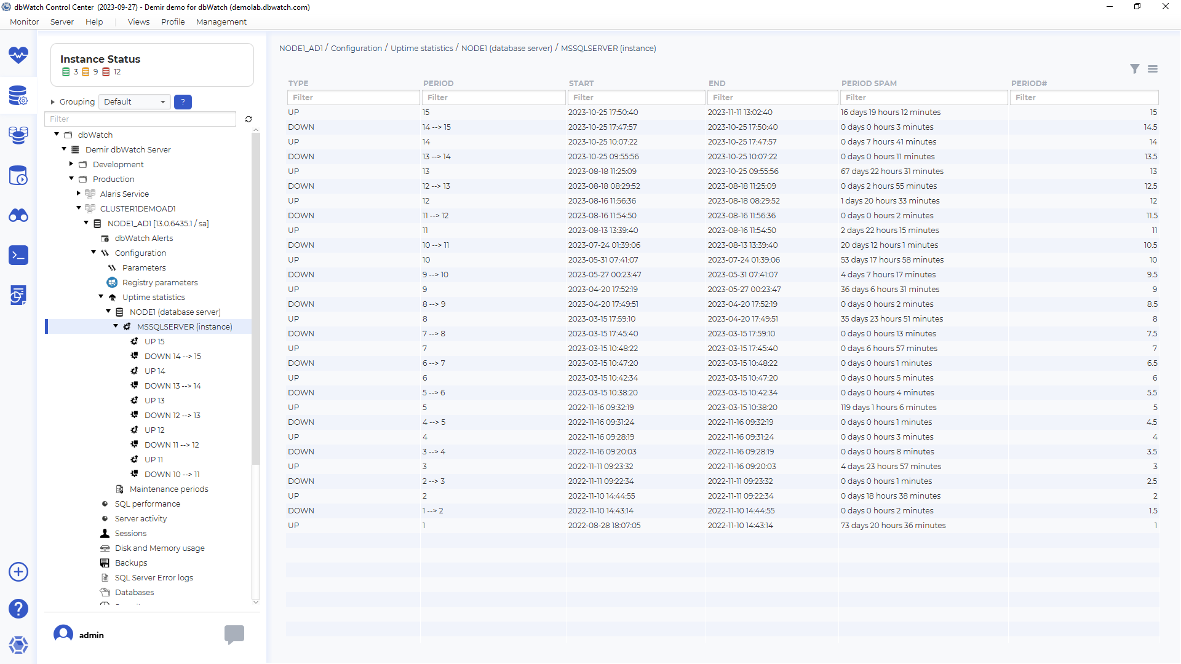This screenshot has width=1181, height=664.
Task: Click the admin user avatar
Action: (63, 634)
